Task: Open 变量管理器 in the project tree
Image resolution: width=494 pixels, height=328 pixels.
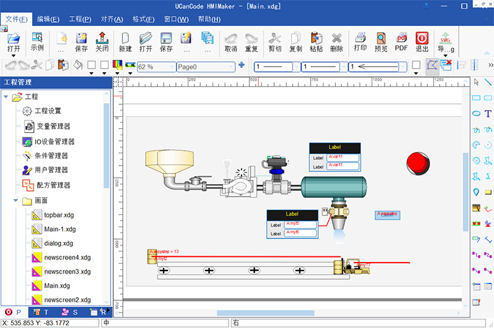Action: (53, 126)
